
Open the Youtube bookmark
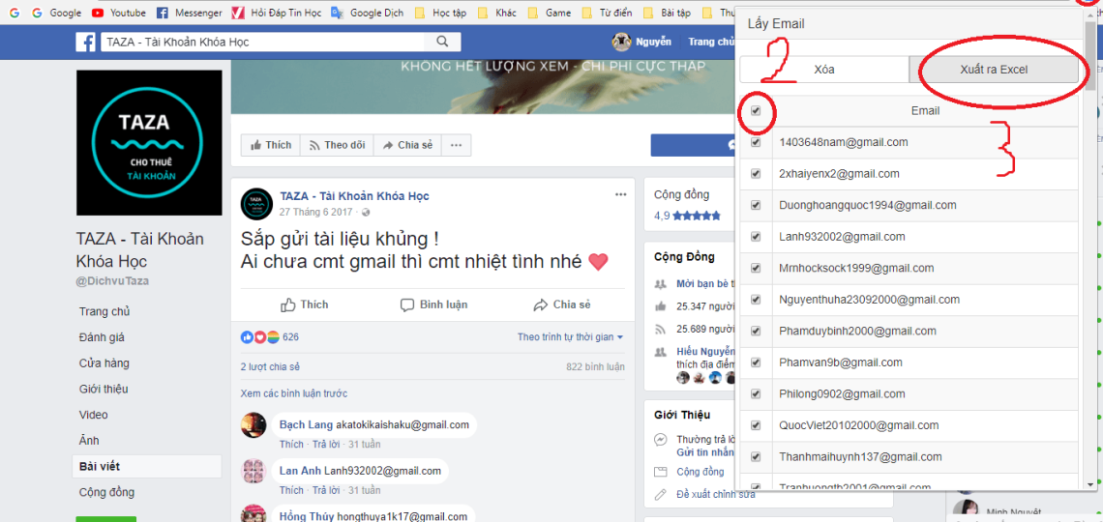pyautogui.click(x=119, y=13)
